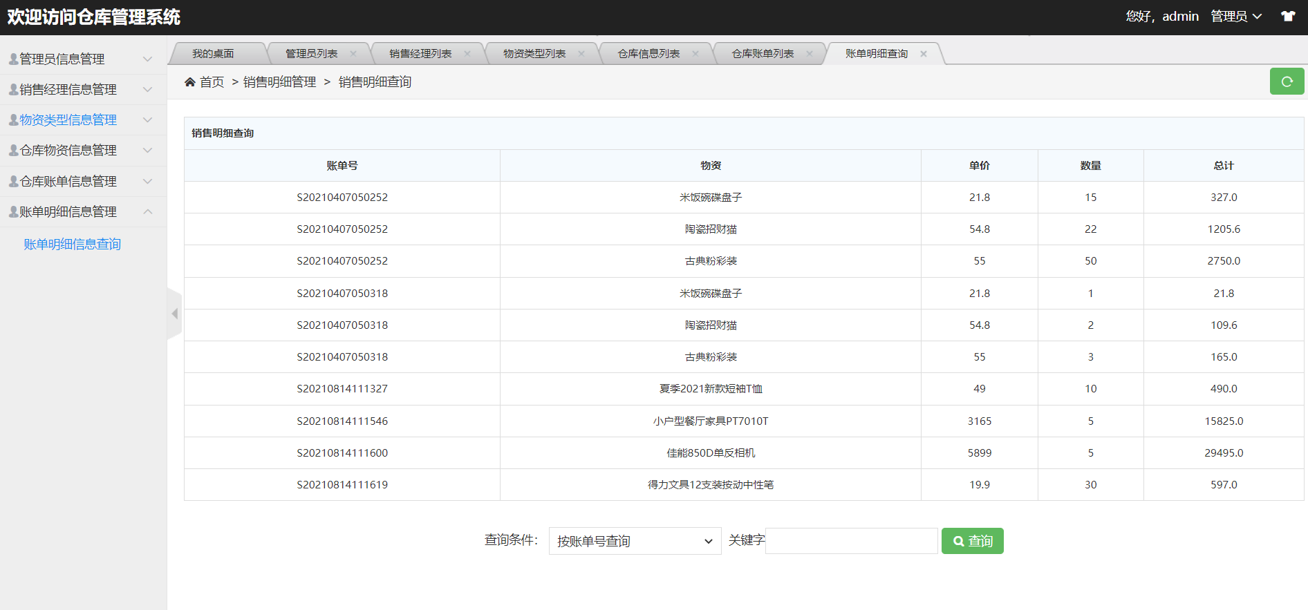Collapse 账单明细信息管理 sidebar menu
This screenshot has height=610, width=1308.
pyautogui.click(x=83, y=212)
